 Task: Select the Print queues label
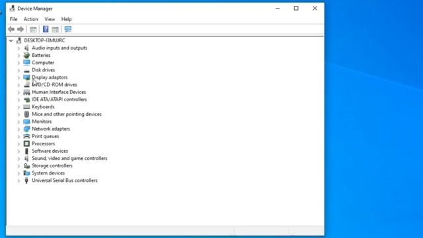click(46, 136)
